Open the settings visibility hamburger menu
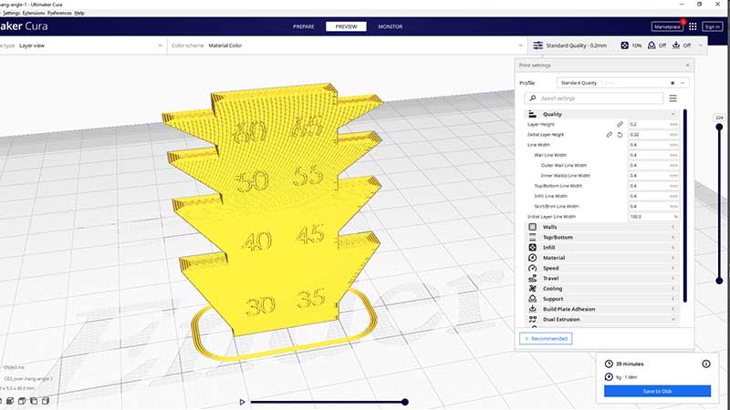 673,98
